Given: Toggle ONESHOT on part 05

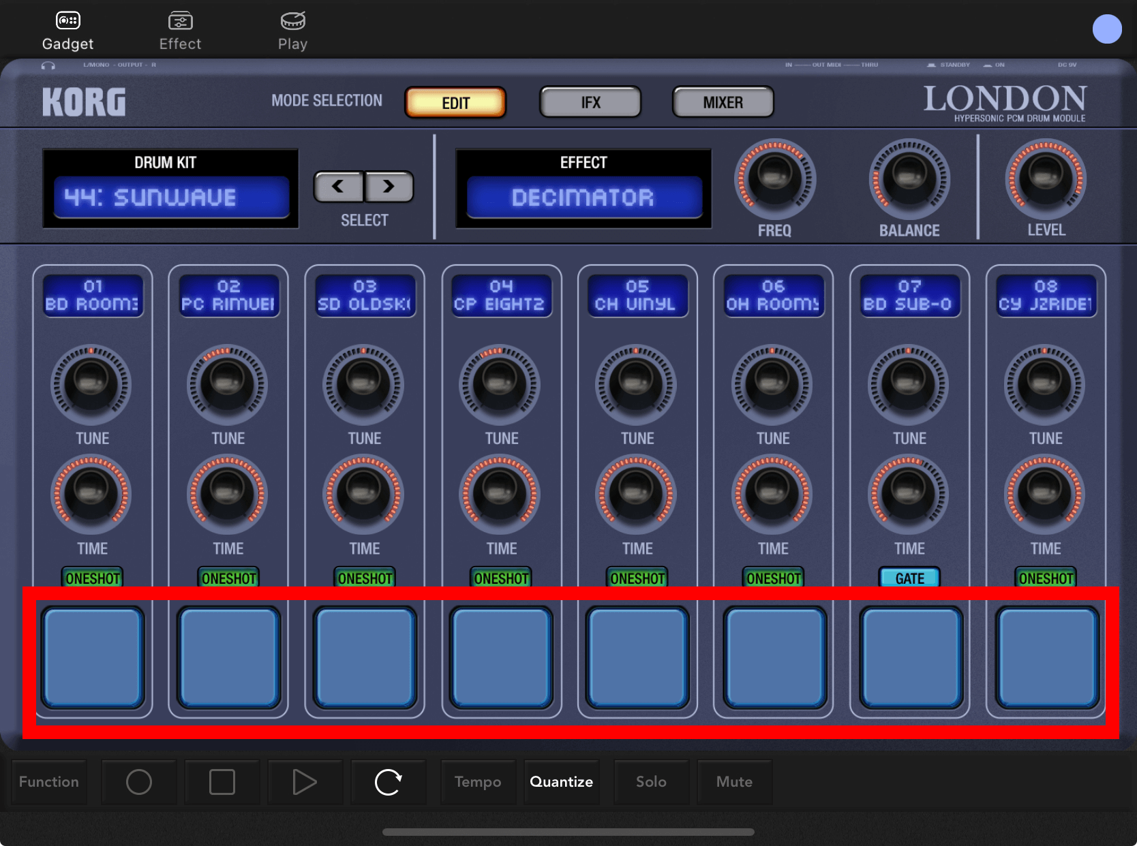Looking at the screenshot, I should 637,578.
